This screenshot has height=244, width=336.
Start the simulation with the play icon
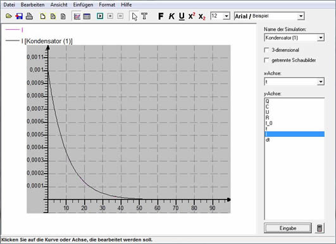pos(100,16)
